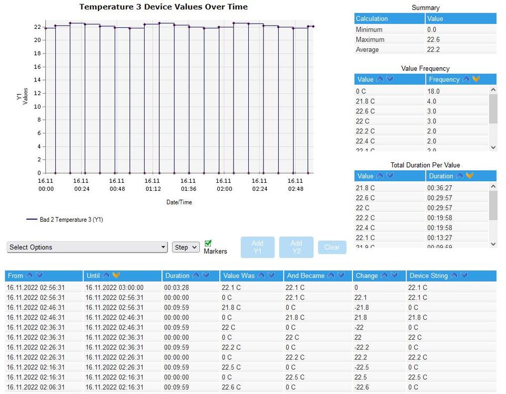
Task: Sort Frequency column descending in Value Frequency
Action: (x=476, y=79)
